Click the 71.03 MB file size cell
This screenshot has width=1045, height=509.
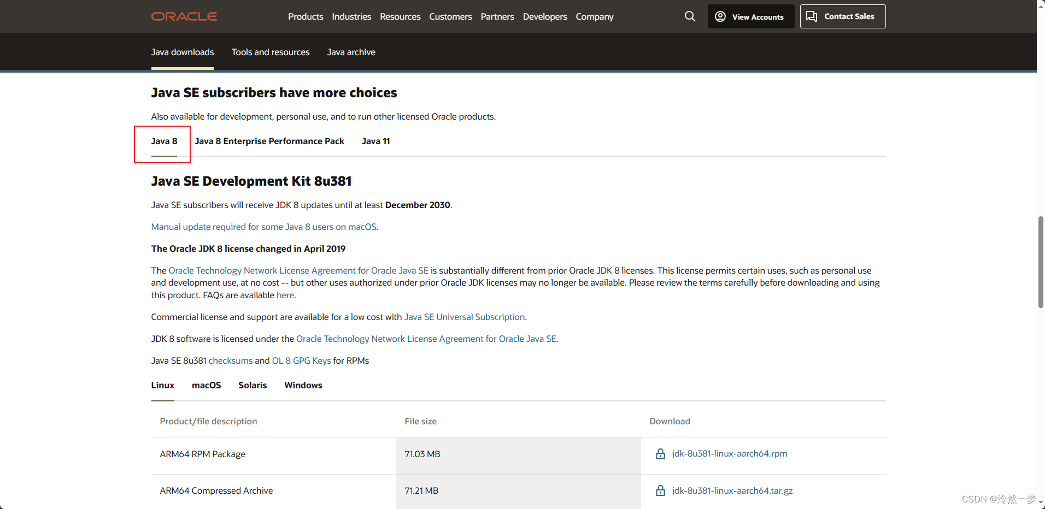coord(519,456)
